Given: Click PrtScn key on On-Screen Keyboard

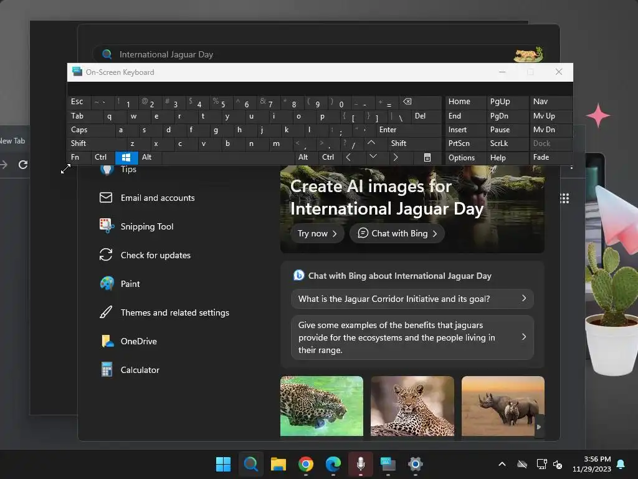Looking at the screenshot, I should pos(465,143).
